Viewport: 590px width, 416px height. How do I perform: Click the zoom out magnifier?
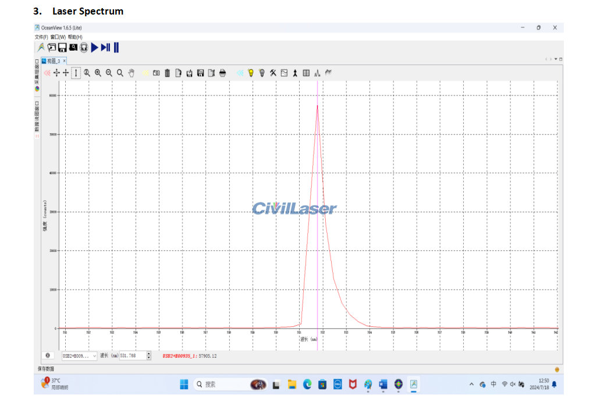coord(109,73)
